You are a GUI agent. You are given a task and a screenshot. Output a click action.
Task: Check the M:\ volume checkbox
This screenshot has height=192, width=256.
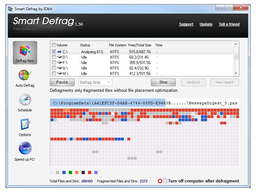[x=54, y=73]
